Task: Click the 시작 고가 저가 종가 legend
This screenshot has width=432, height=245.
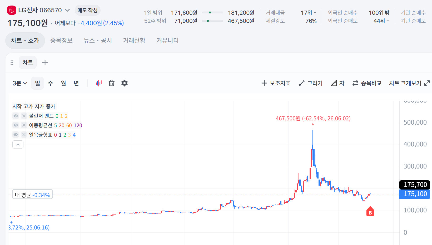Action: click(x=34, y=106)
